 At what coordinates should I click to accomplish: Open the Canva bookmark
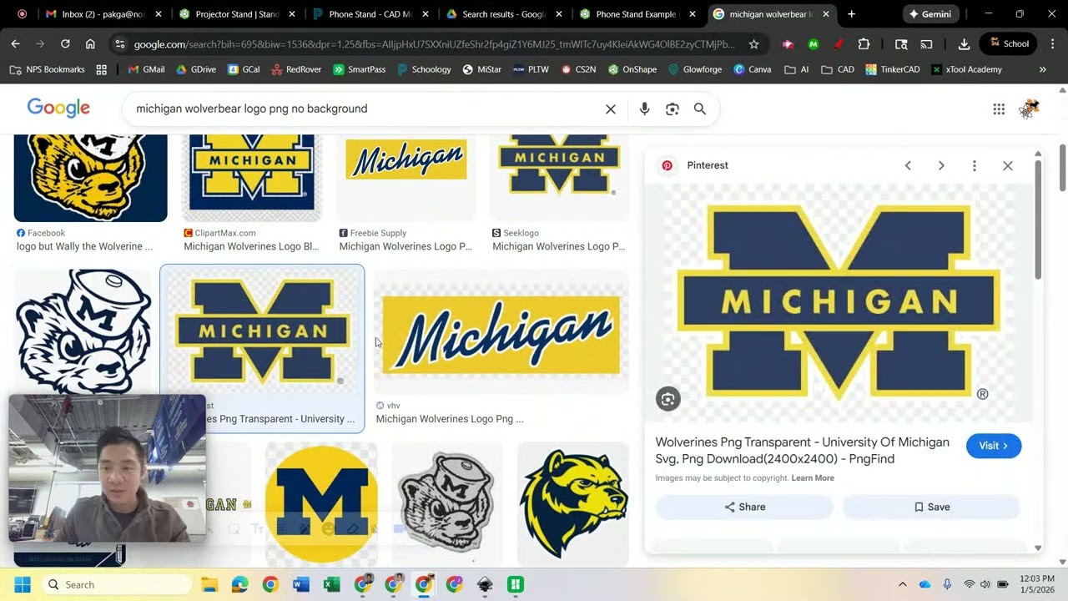(752, 69)
